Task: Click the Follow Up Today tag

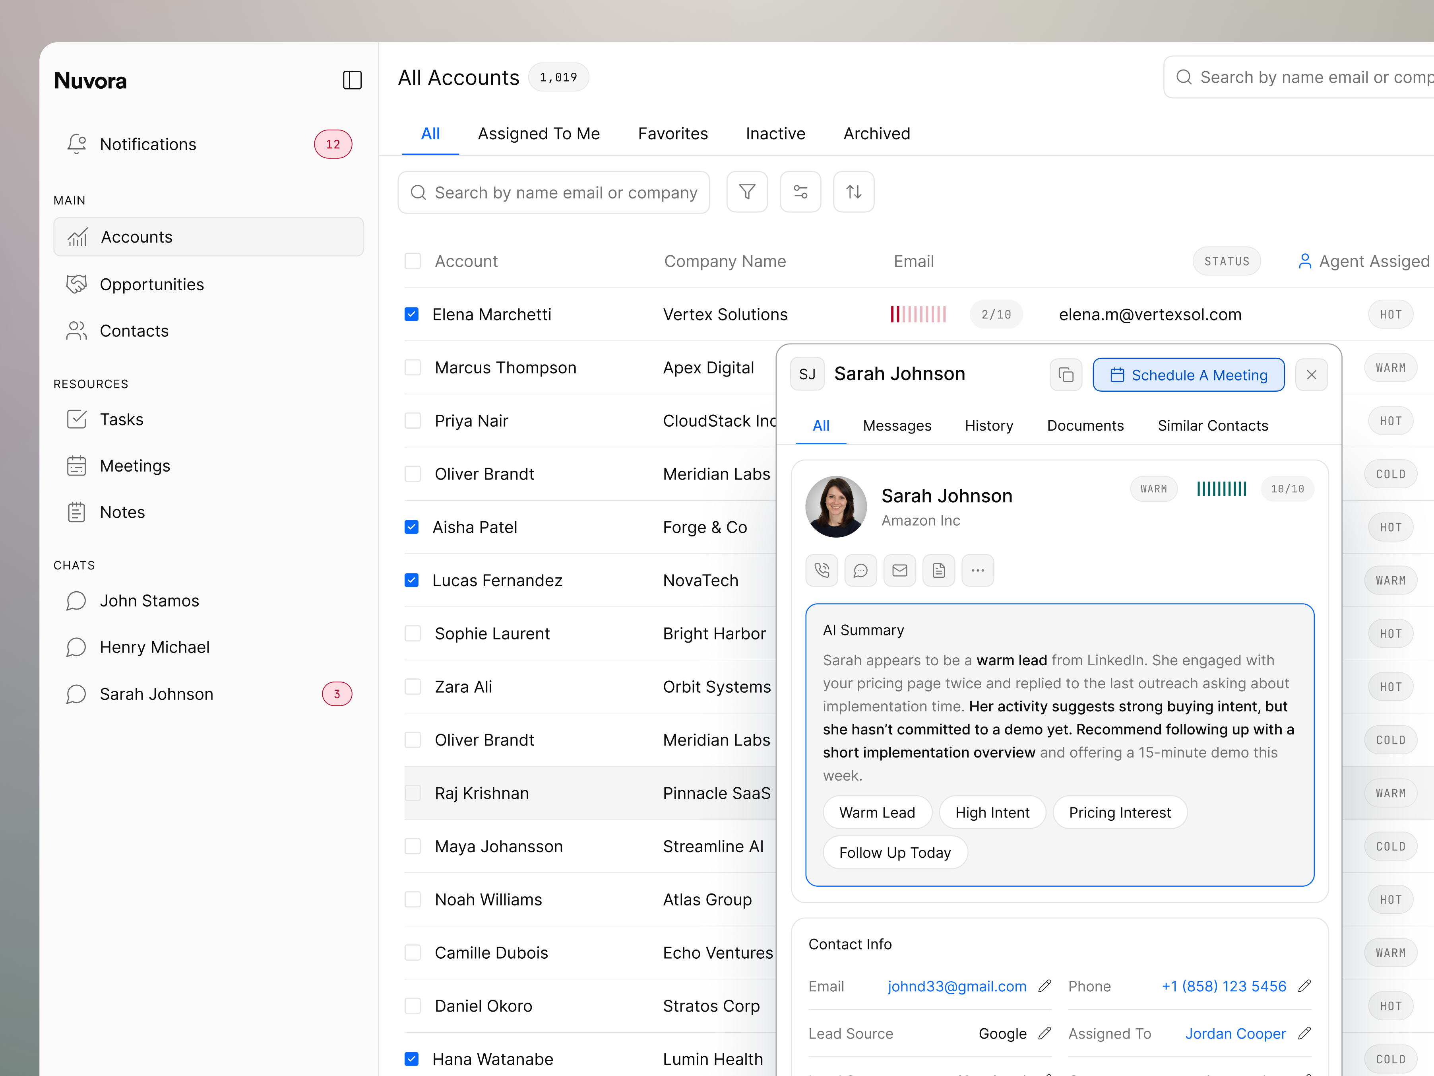Action: [895, 852]
